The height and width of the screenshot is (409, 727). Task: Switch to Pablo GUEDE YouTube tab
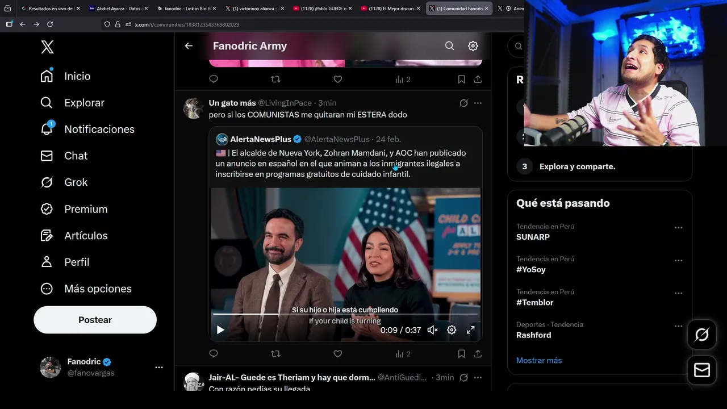(x=323, y=9)
